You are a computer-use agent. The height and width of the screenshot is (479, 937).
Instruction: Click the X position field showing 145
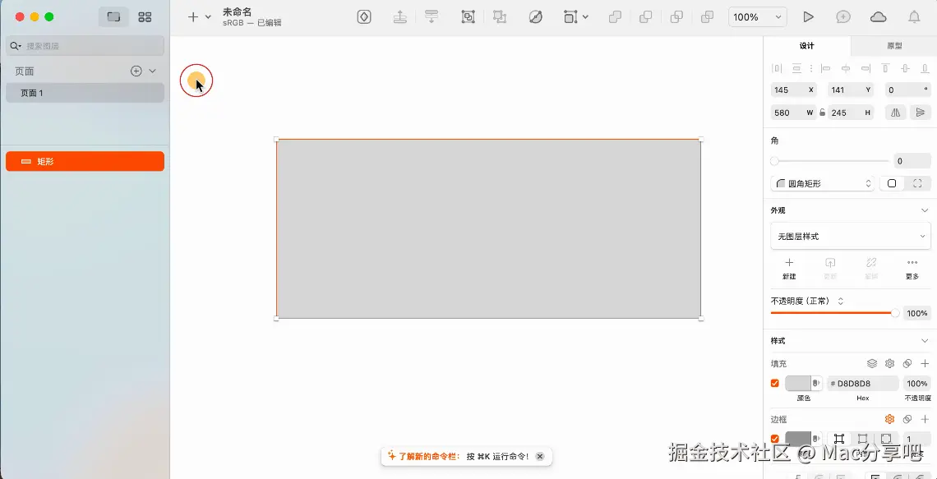pos(794,90)
